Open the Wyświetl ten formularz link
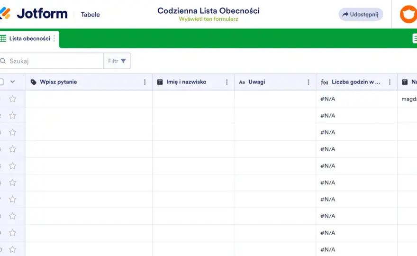The height and width of the screenshot is (256, 417). pyautogui.click(x=208, y=19)
